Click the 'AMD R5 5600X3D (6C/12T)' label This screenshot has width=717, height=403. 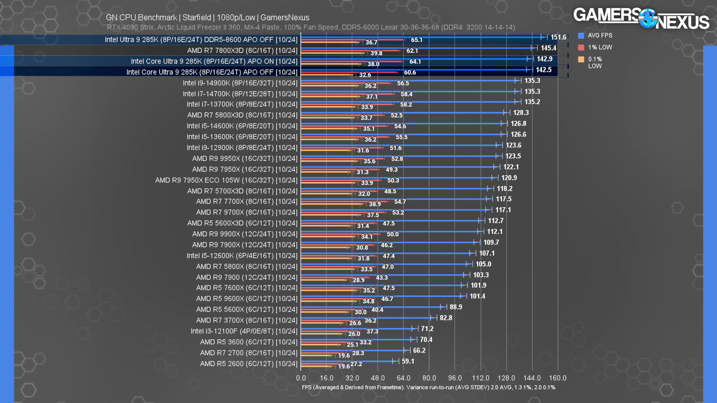coord(242,223)
